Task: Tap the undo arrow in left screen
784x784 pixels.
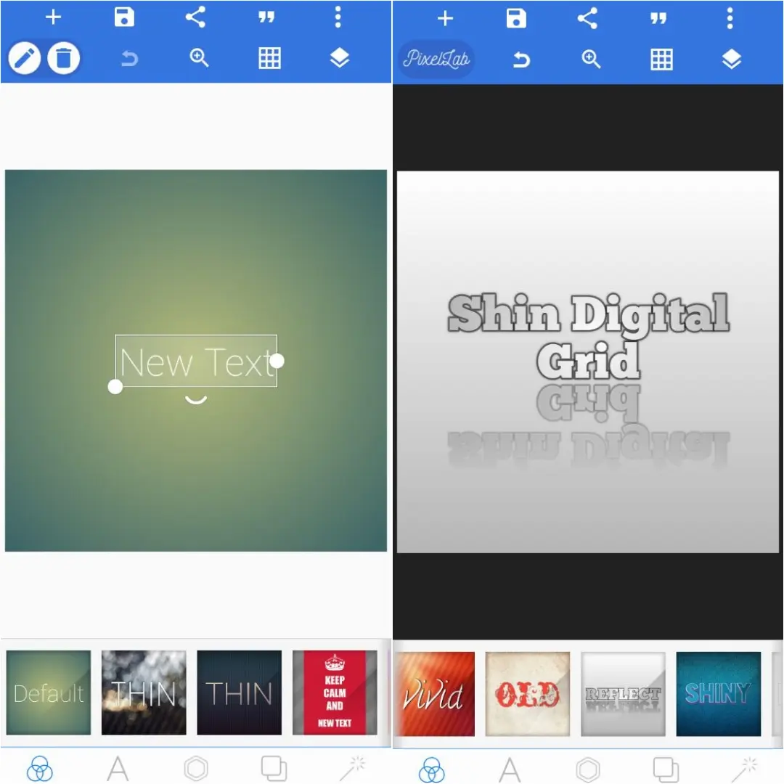Action: tap(129, 59)
